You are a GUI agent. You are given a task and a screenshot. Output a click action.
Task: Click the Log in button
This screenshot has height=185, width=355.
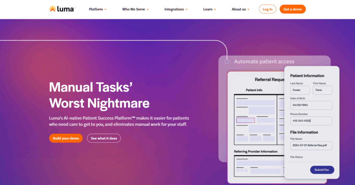tap(267, 9)
